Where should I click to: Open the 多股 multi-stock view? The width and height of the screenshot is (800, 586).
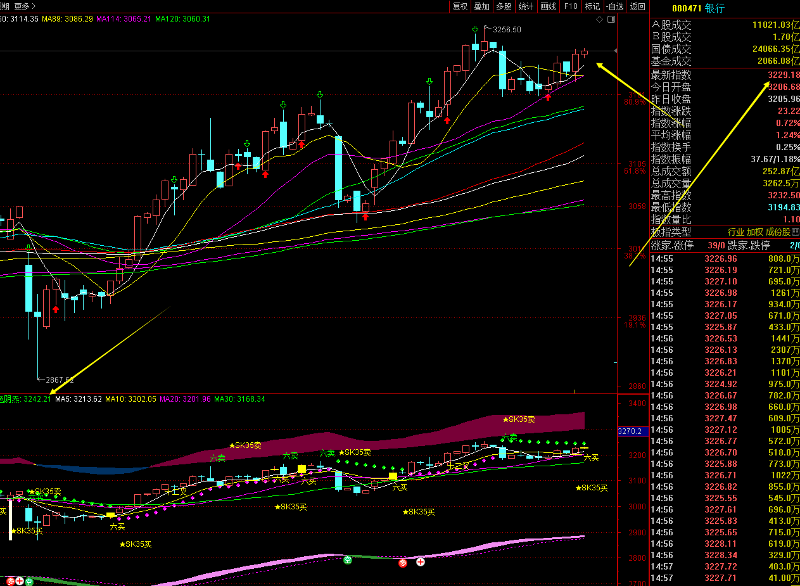pos(504,6)
